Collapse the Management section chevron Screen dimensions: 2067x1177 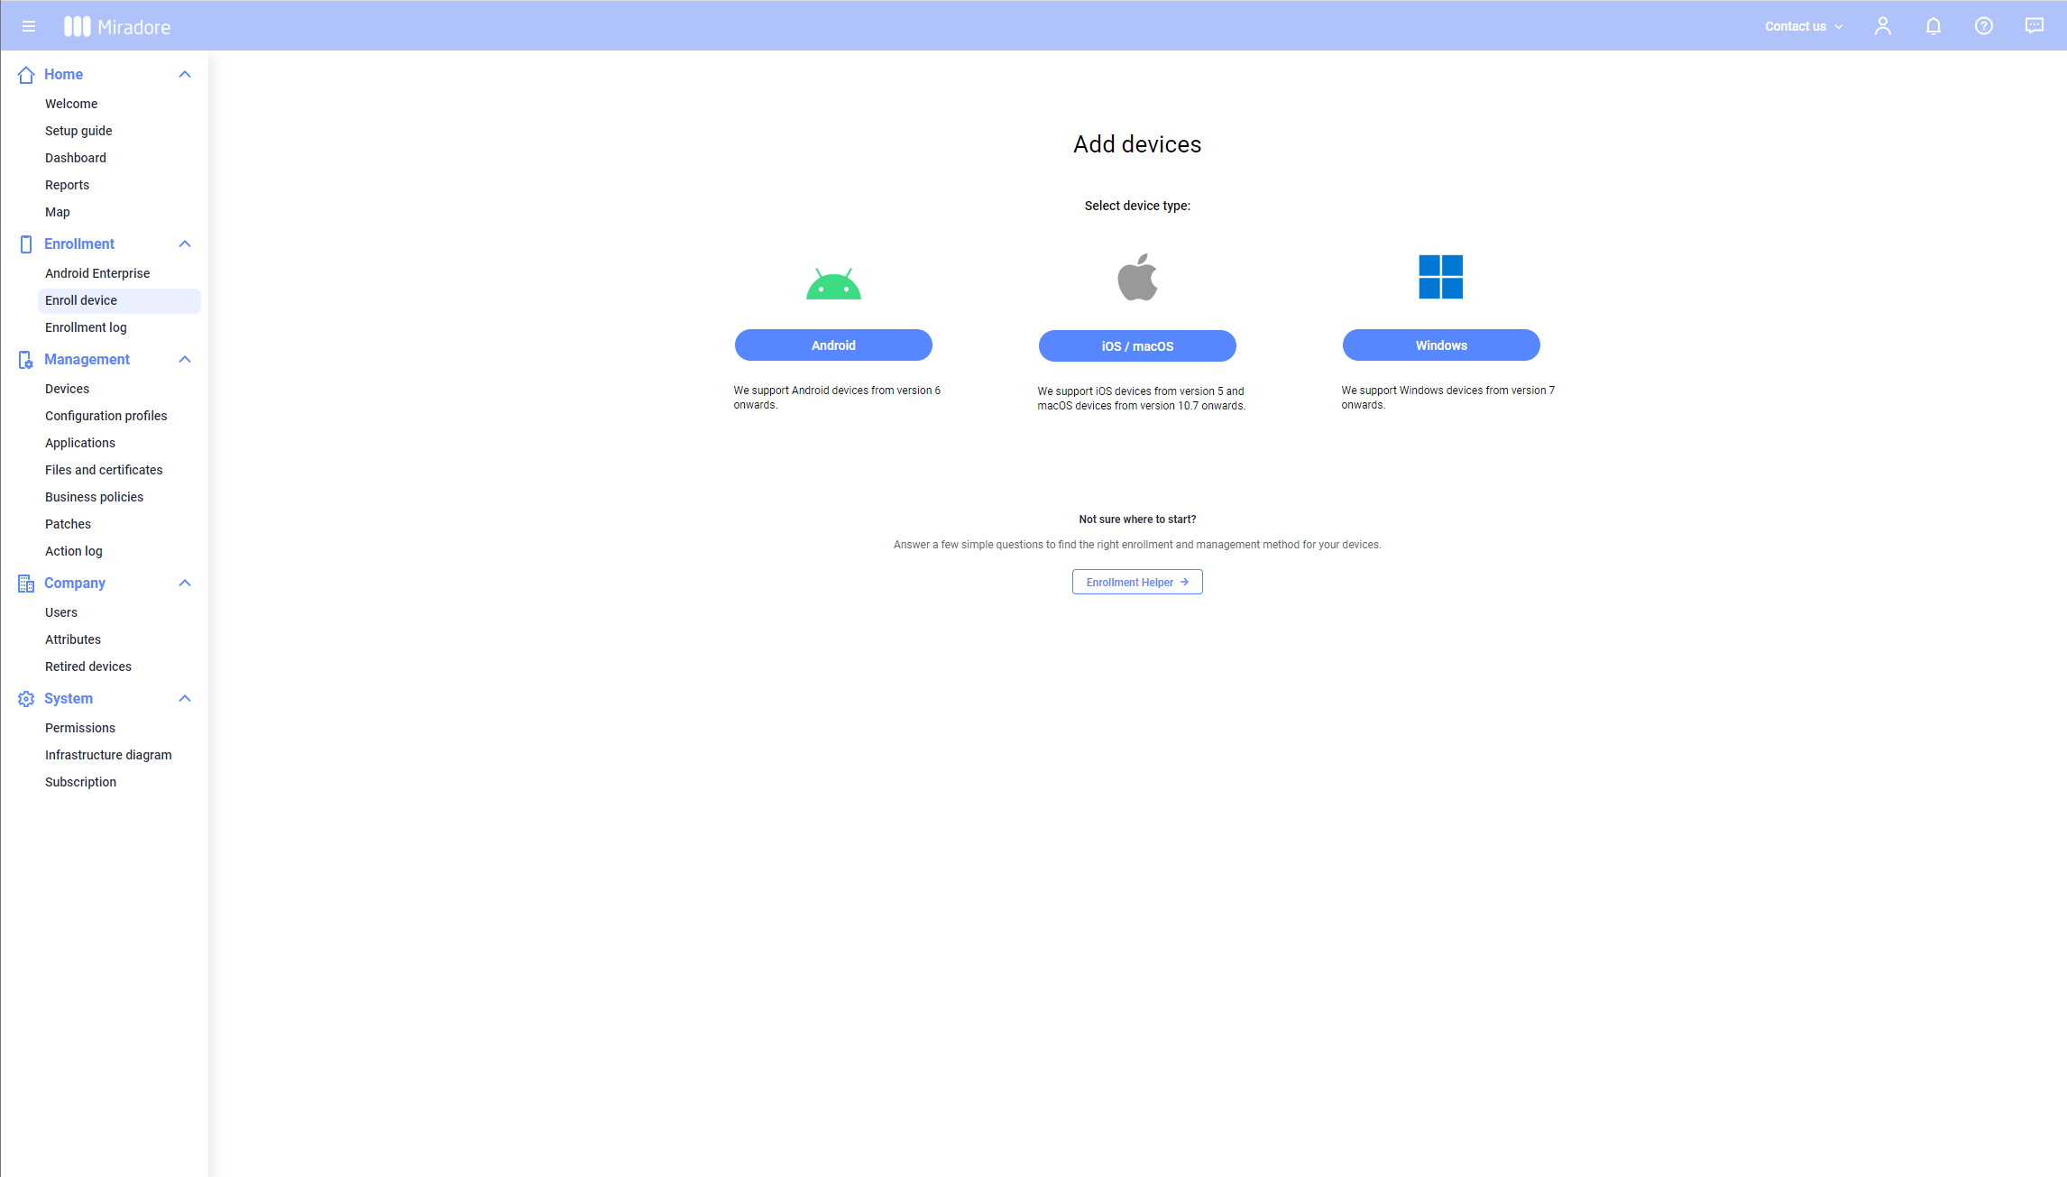[185, 360]
